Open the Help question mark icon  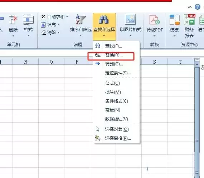[x=197, y=7]
